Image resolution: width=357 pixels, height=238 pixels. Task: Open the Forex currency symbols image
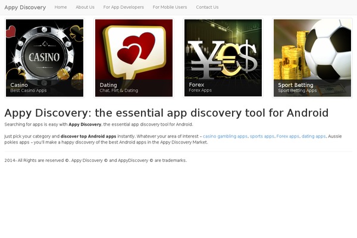coord(223,58)
